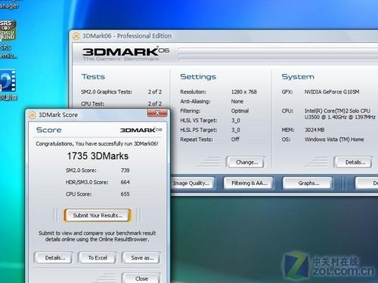Click Filtering value Optimal
Image resolution: width=378 pixels, height=283 pixels.
pyautogui.click(x=240, y=111)
